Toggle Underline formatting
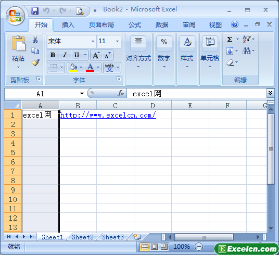Viewport: 279px width, 255px height. click(77, 55)
